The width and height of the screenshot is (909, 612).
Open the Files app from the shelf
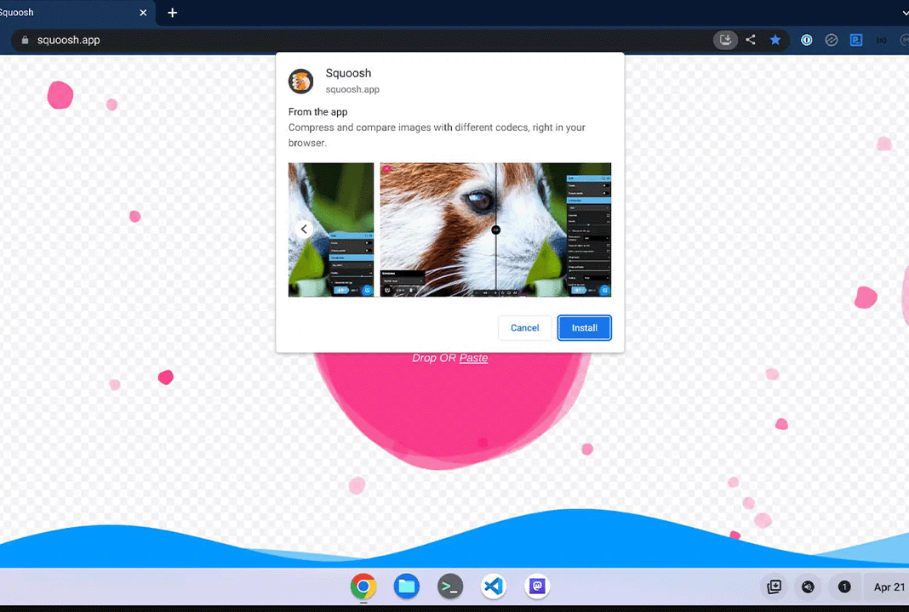[407, 586]
